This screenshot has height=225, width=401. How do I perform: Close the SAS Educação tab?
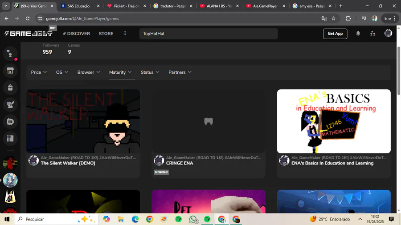click(98, 6)
